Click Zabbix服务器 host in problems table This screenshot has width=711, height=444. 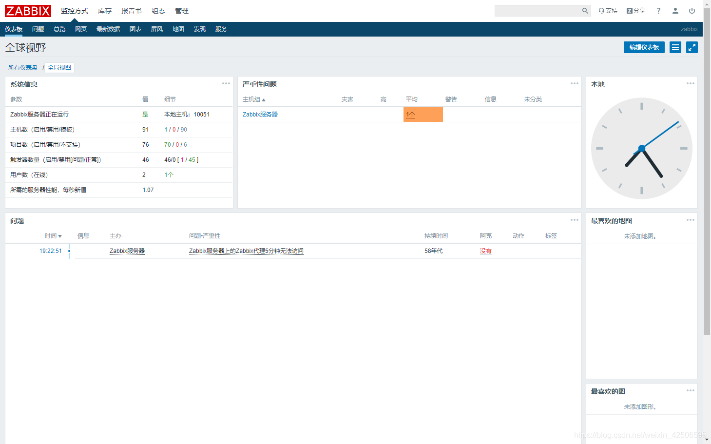pos(127,251)
